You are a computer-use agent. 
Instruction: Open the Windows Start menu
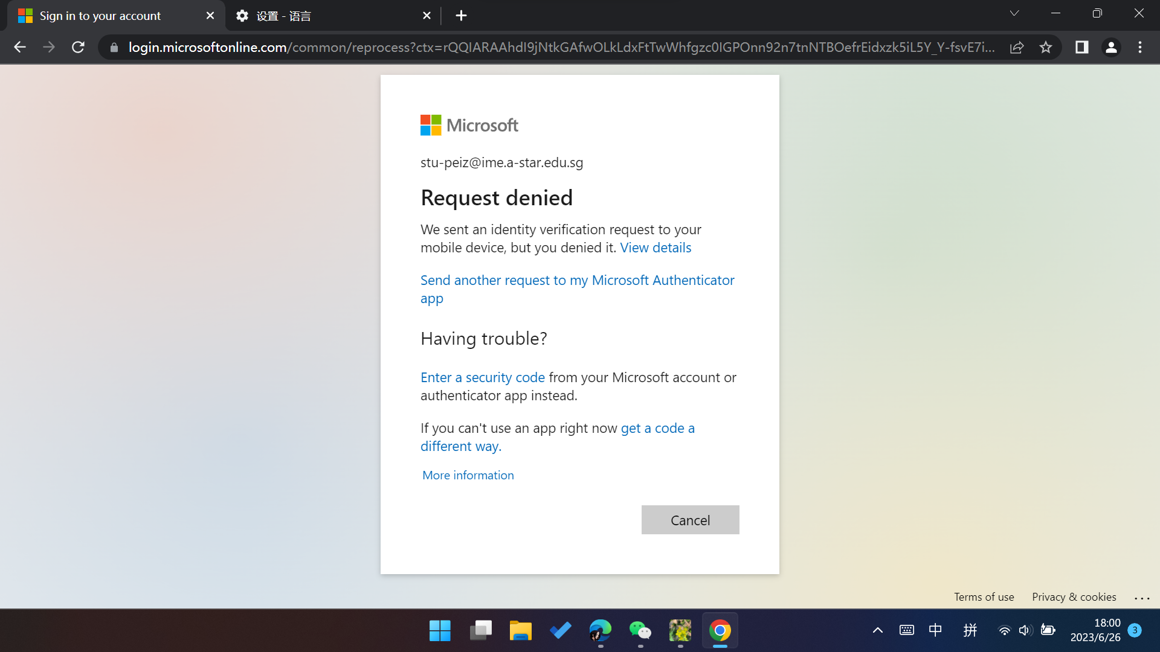(x=440, y=631)
